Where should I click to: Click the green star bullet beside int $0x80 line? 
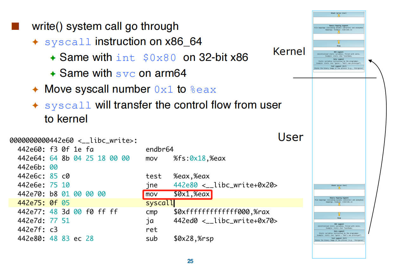click(x=53, y=58)
